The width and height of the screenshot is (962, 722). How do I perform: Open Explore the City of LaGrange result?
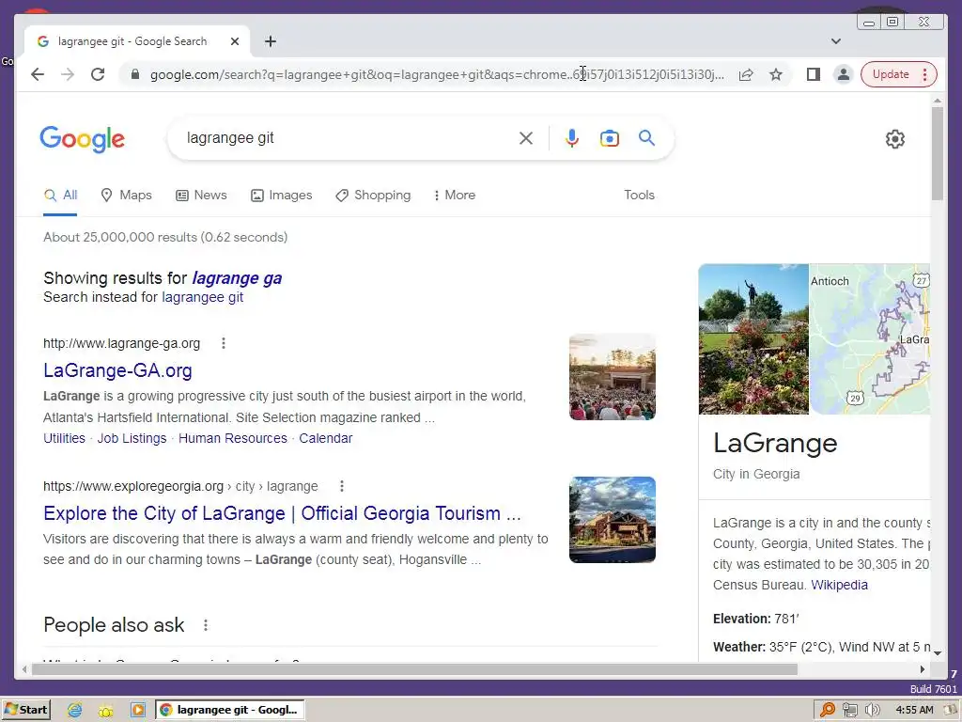(x=282, y=513)
